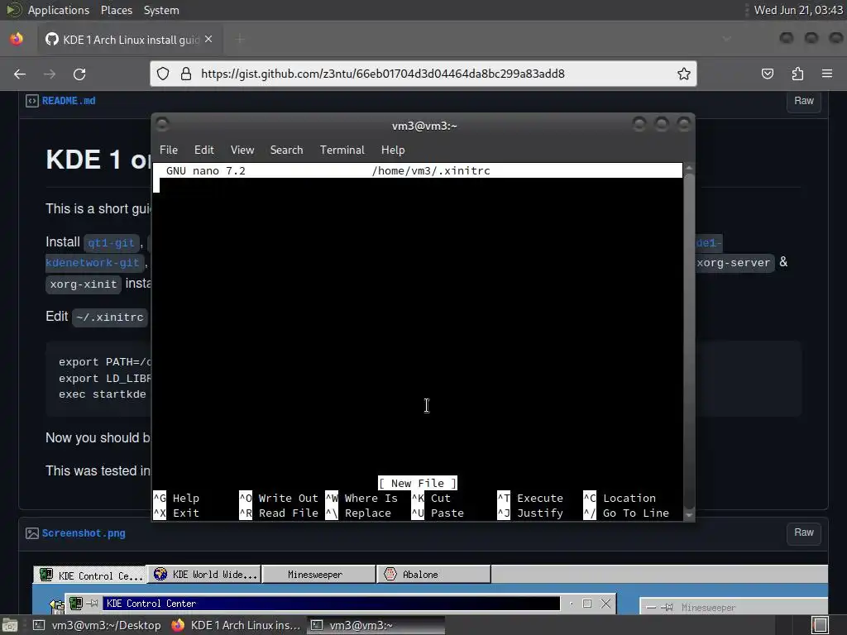Viewport: 847px width, 635px height.
Task: Click the kdenetwork-git package link
Action: [x=93, y=263]
